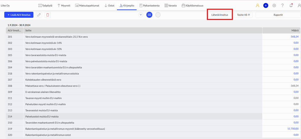Open the 11 700,00 amount link in row 319
The image size is (301, 139).
(293, 129)
